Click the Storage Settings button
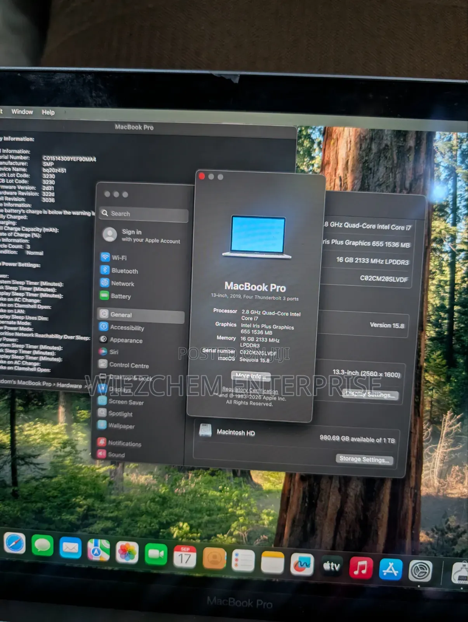Screen dimensions: 468x622 tap(364, 459)
